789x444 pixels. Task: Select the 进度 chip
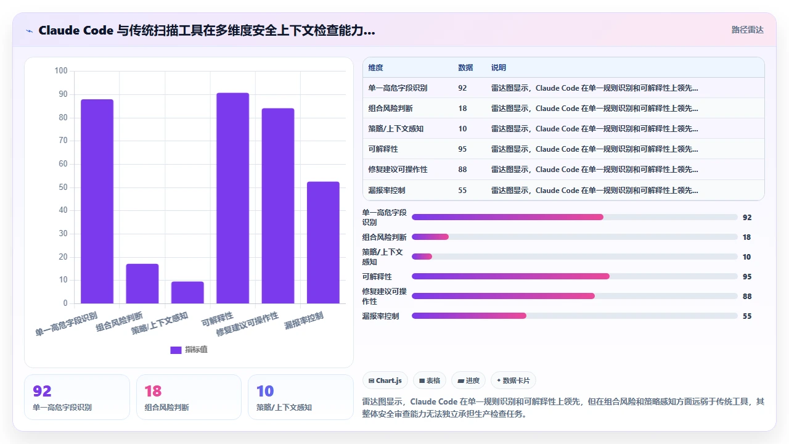(x=468, y=380)
